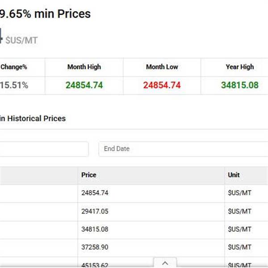Image resolution: width=268 pixels, height=268 pixels.
Task: Select the Year High header cell
Action: (x=239, y=67)
